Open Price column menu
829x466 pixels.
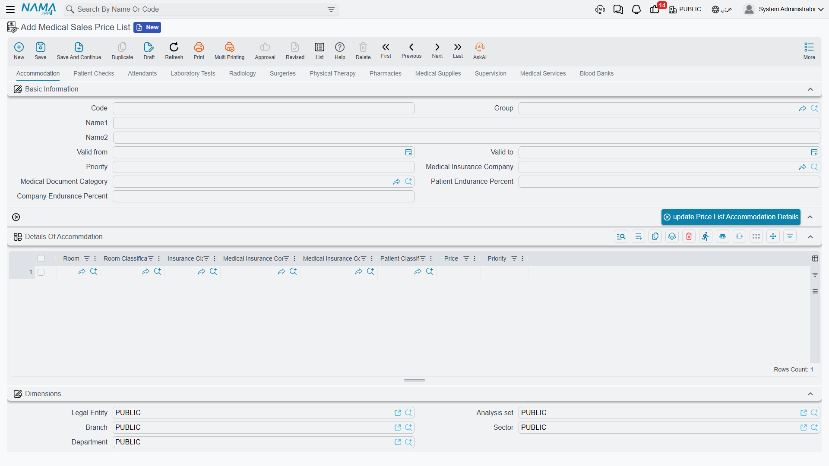click(475, 258)
